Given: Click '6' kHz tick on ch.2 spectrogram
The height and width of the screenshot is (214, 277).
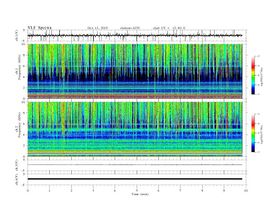Looking at the screenshot, I should 24,124.
